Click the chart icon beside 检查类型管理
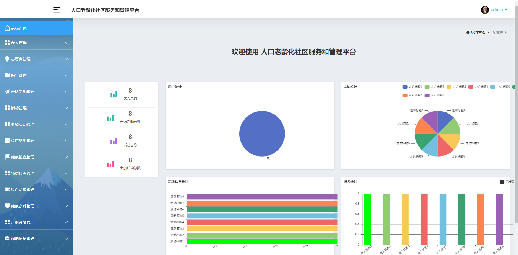Image resolution: width=518 pixels, height=255 pixels. click(x=7, y=140)
